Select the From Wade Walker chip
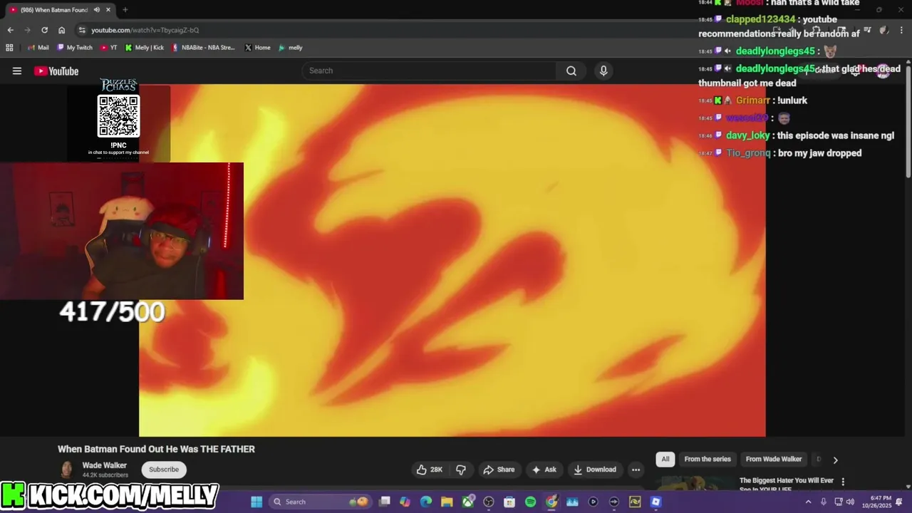 774,460
